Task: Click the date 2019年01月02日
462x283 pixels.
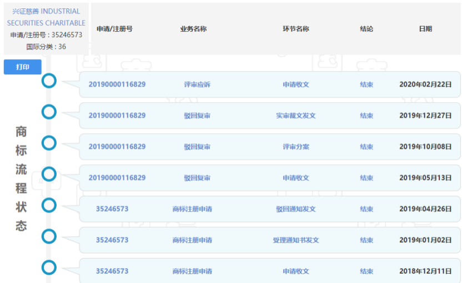Action: tap(425, 240)
